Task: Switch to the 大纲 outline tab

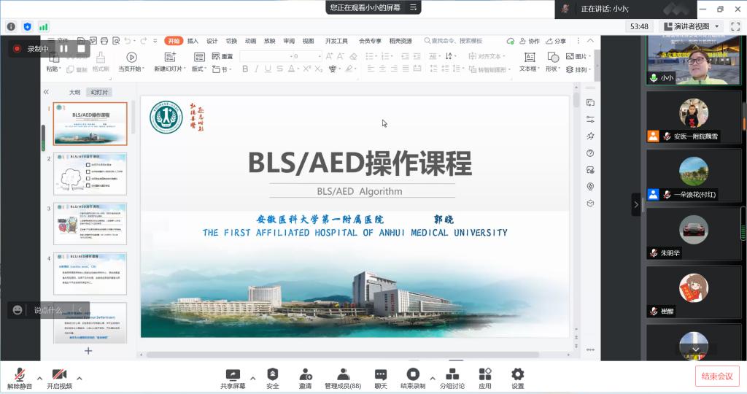Action: [74, 93]
